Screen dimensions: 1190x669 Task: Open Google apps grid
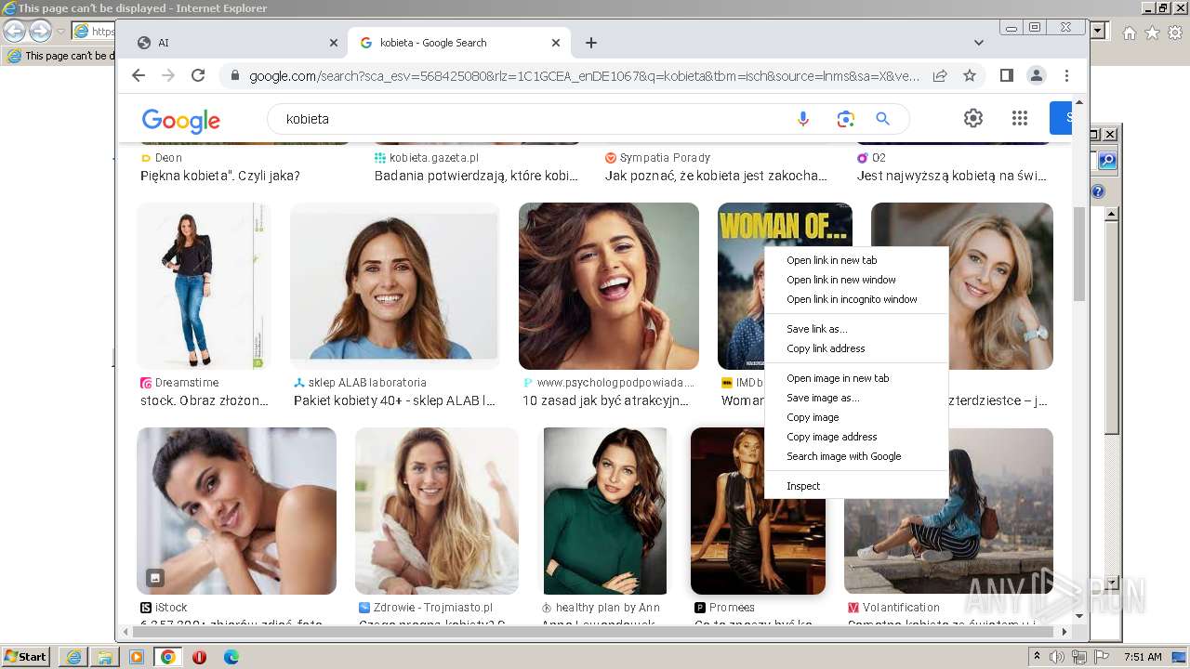[x=1020, y=118]
